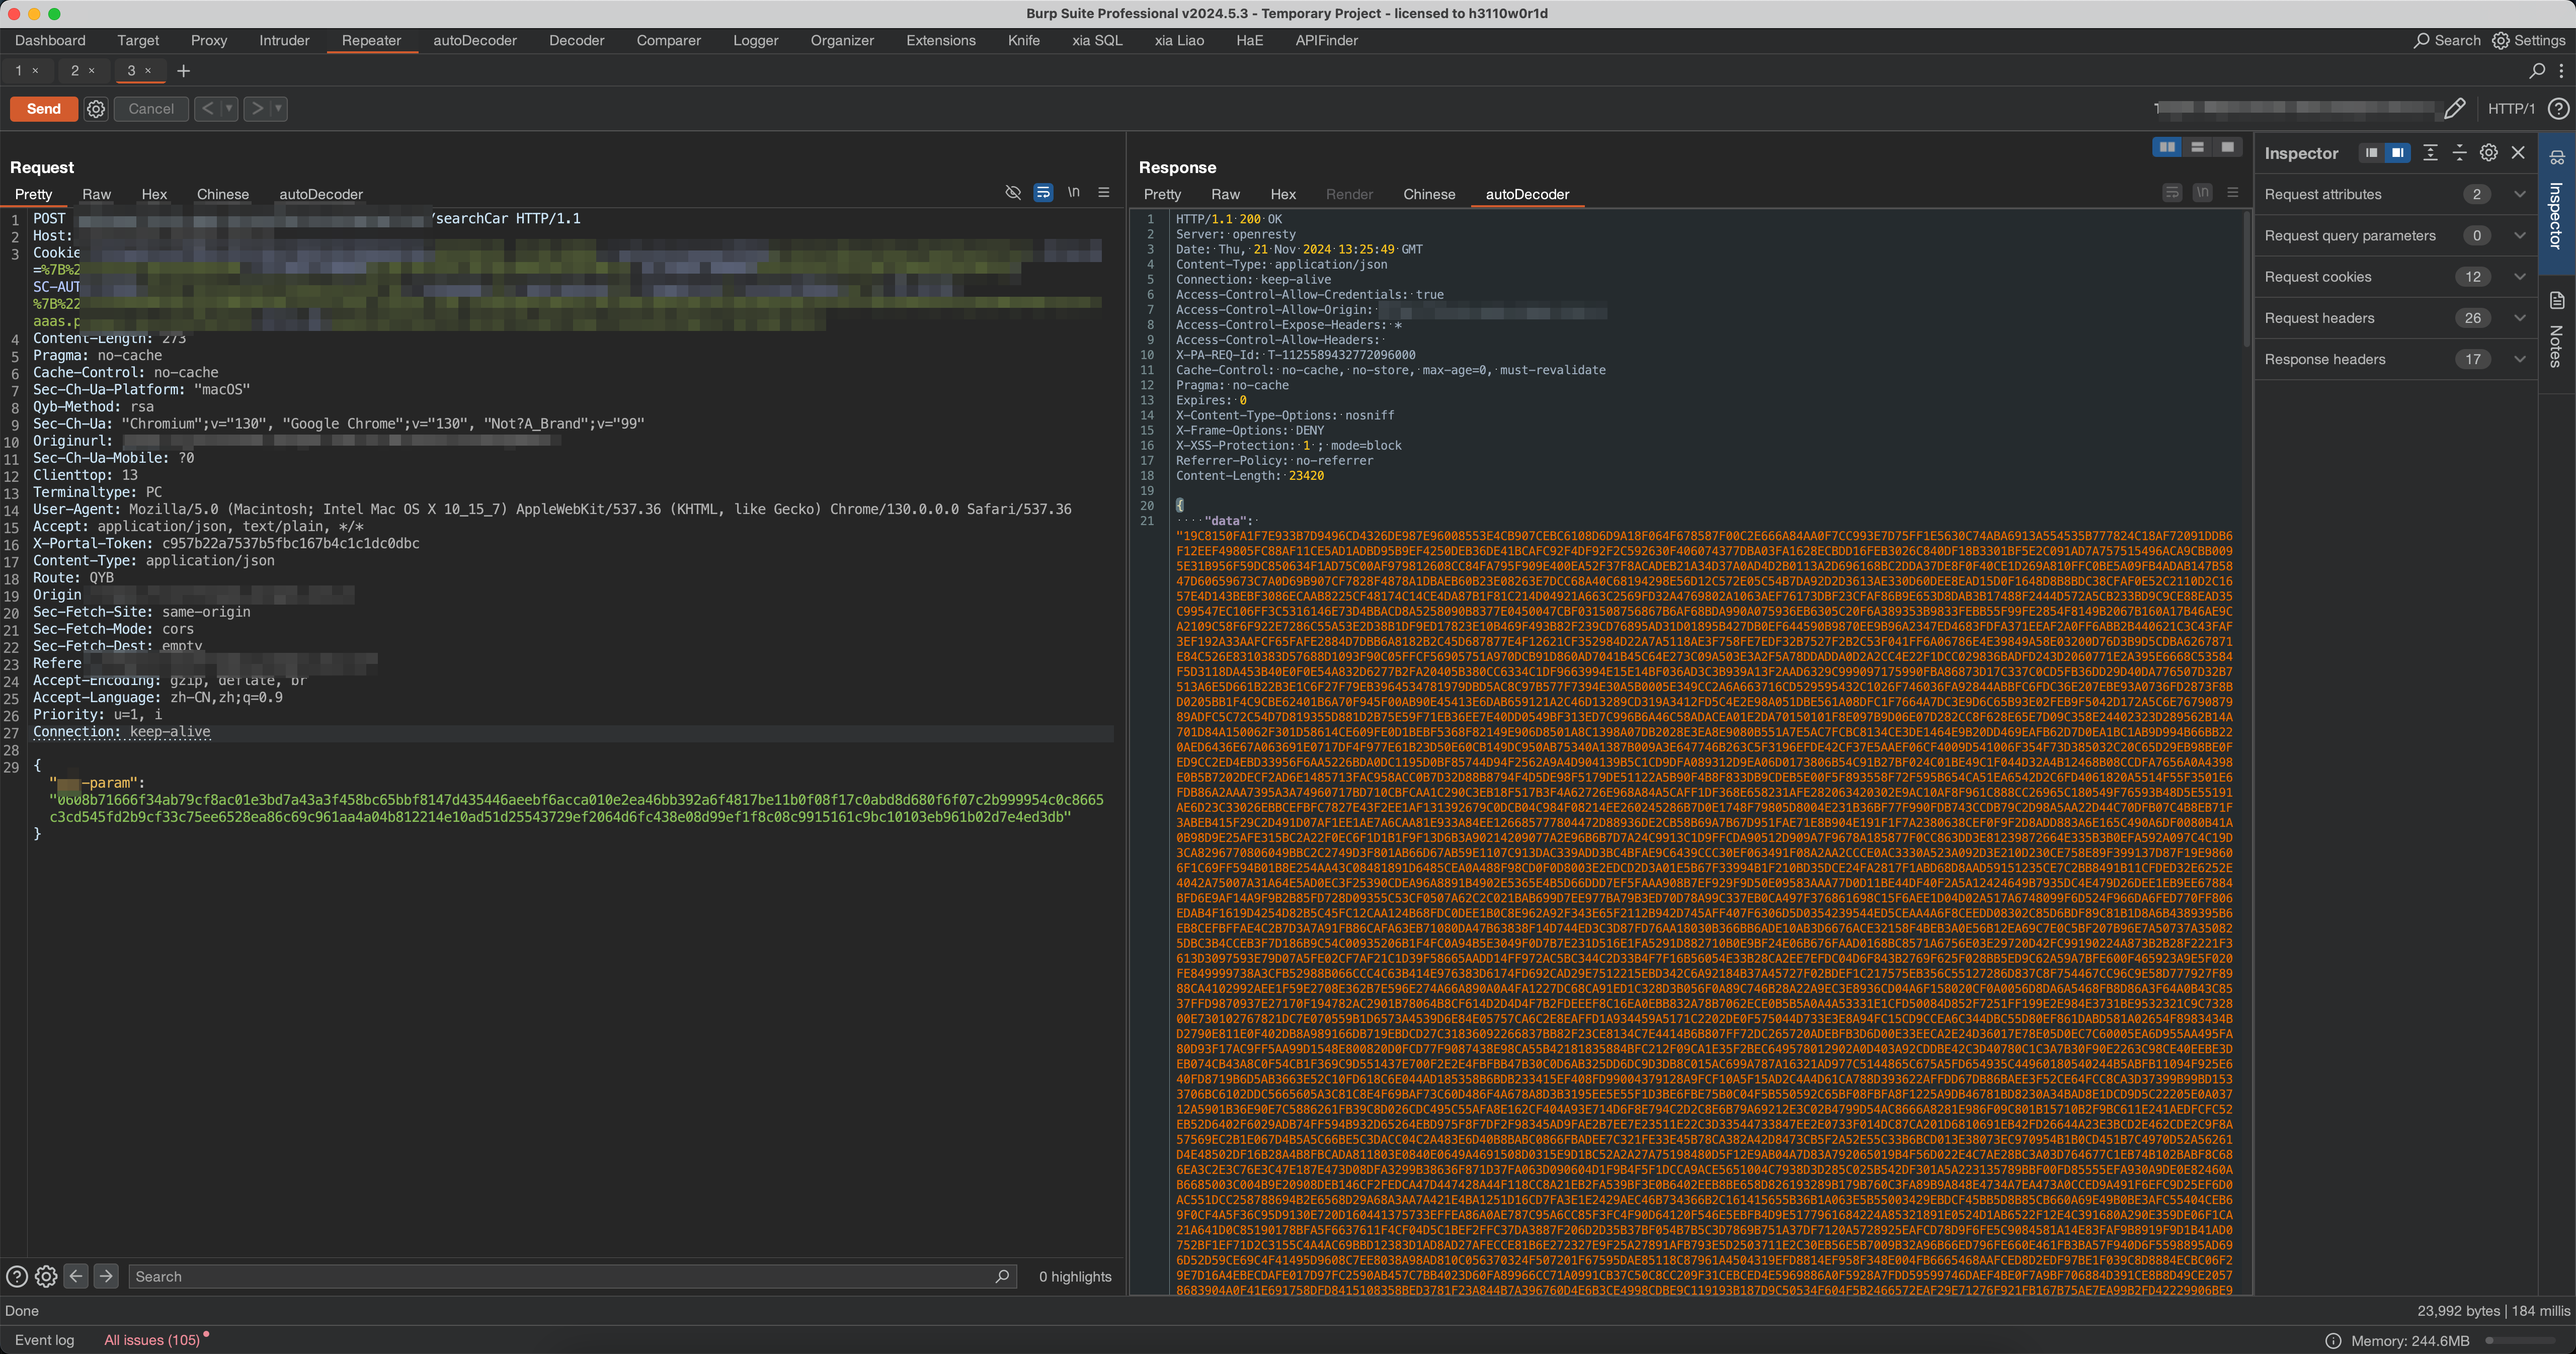
Task: Open the Intruder tab
Action: click(284, 40)
